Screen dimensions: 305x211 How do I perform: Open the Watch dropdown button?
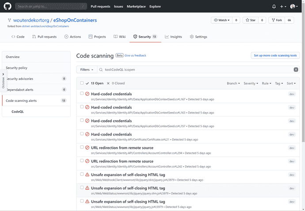(222, 20)
